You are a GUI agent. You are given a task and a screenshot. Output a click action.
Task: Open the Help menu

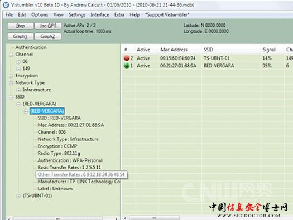135,14
